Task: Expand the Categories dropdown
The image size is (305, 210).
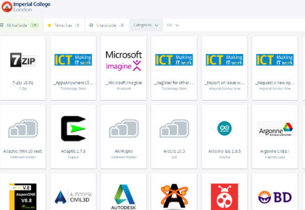Action: [146, 25]
